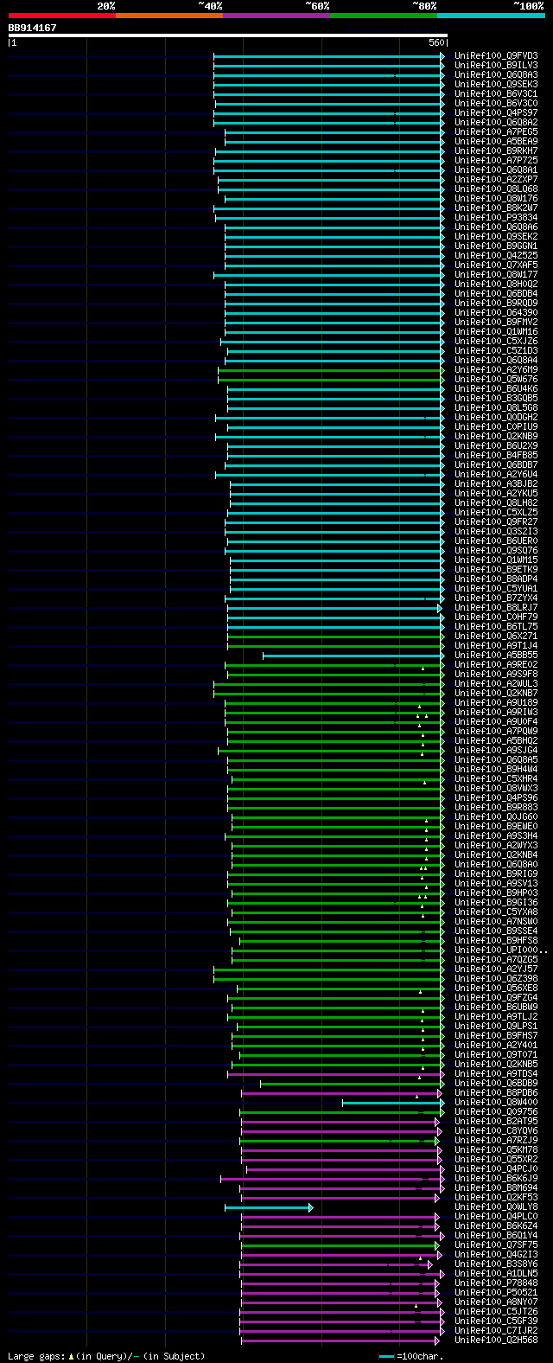Select label UniRef100_Q7XAF5
Screen dimensions: 553x1363
pos(496,266)
